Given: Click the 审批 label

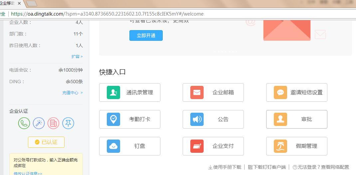Looking at the screenshot, I should coord(306,119).
